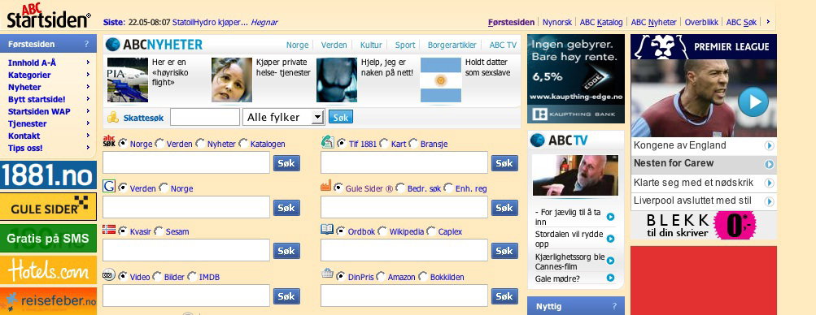The height and width of the screenshot is (315, 816).
Task: Click the Gule Sider factory icon
Action: coord(325,185)
